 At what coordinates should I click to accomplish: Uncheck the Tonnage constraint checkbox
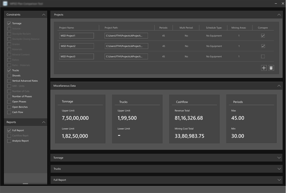tap(9, 24)
